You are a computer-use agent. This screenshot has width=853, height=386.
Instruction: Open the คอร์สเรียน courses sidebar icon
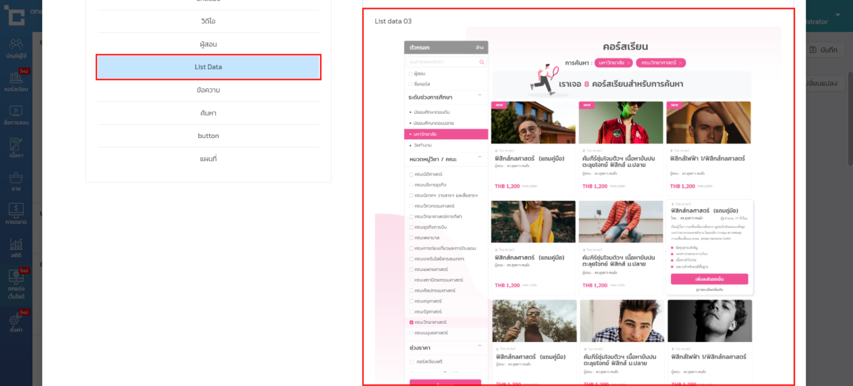[x=16, y=82]
